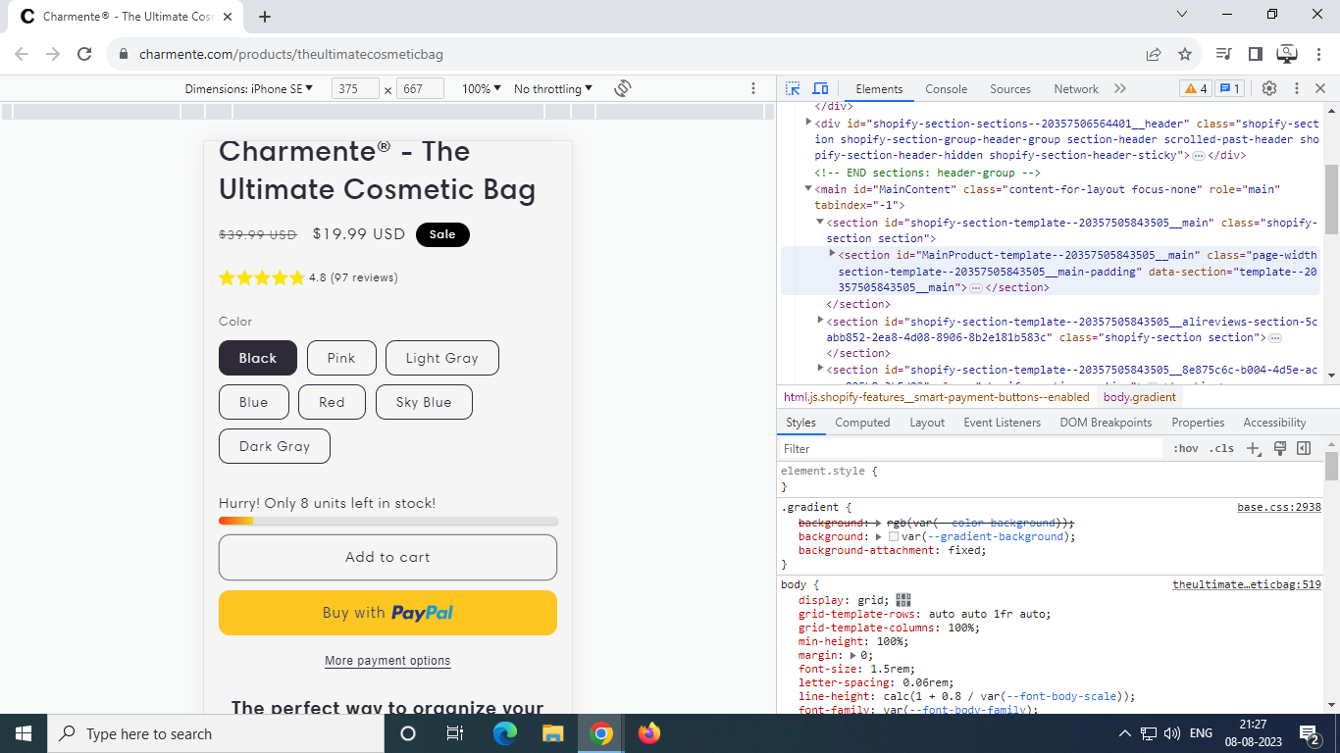Screen dimensions: 1340x753
Task: Click the share page icon in address bar
Action: click(1154, 54)
